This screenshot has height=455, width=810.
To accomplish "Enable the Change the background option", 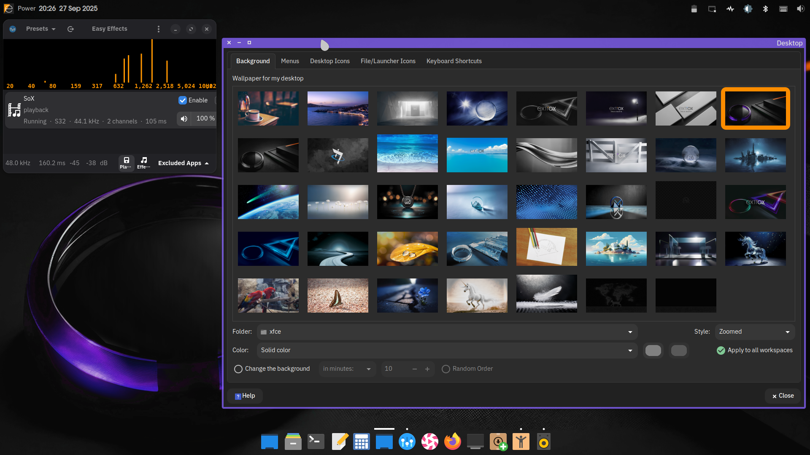I will pos(238,369).
